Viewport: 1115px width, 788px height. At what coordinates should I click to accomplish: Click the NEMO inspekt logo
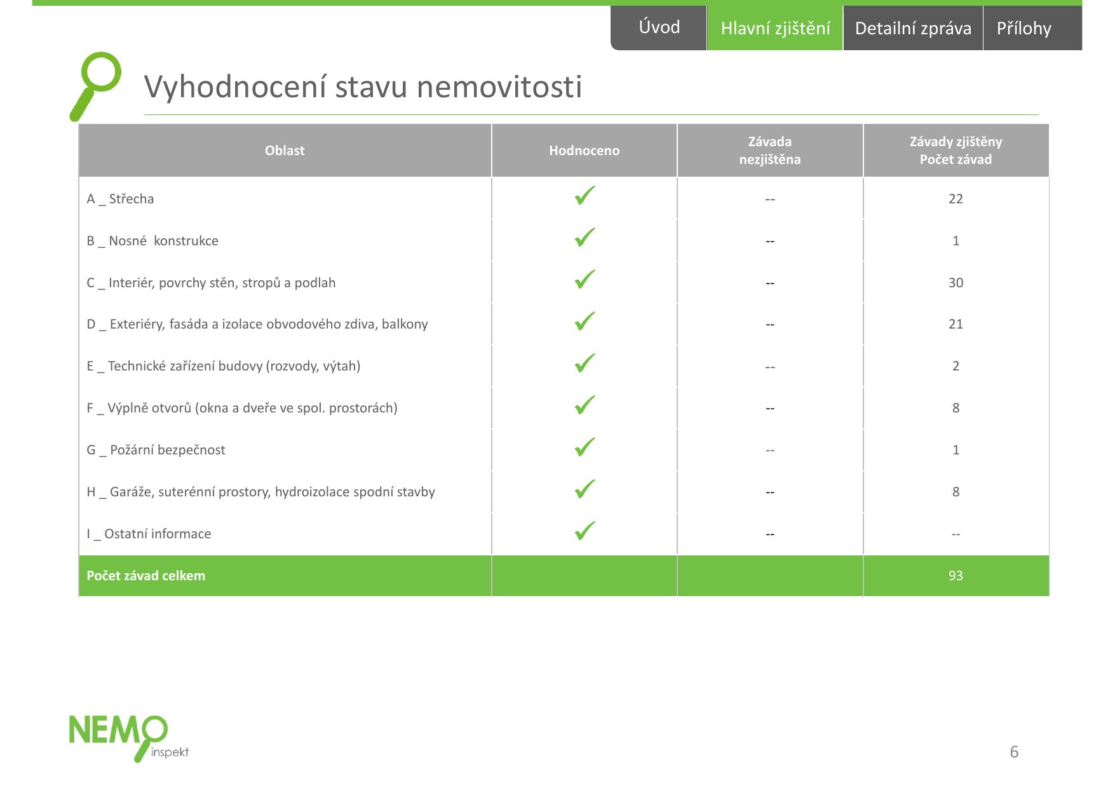(x=129, y=738)
